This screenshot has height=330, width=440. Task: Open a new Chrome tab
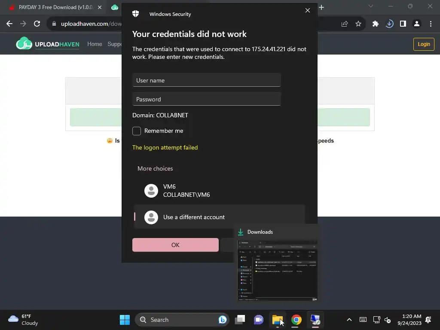[321, 7]
